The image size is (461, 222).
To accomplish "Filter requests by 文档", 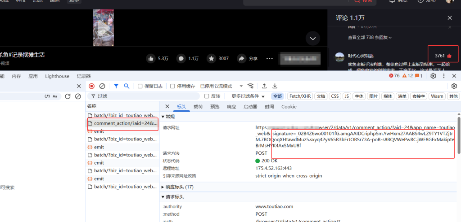I will click(x=321, y=96).
